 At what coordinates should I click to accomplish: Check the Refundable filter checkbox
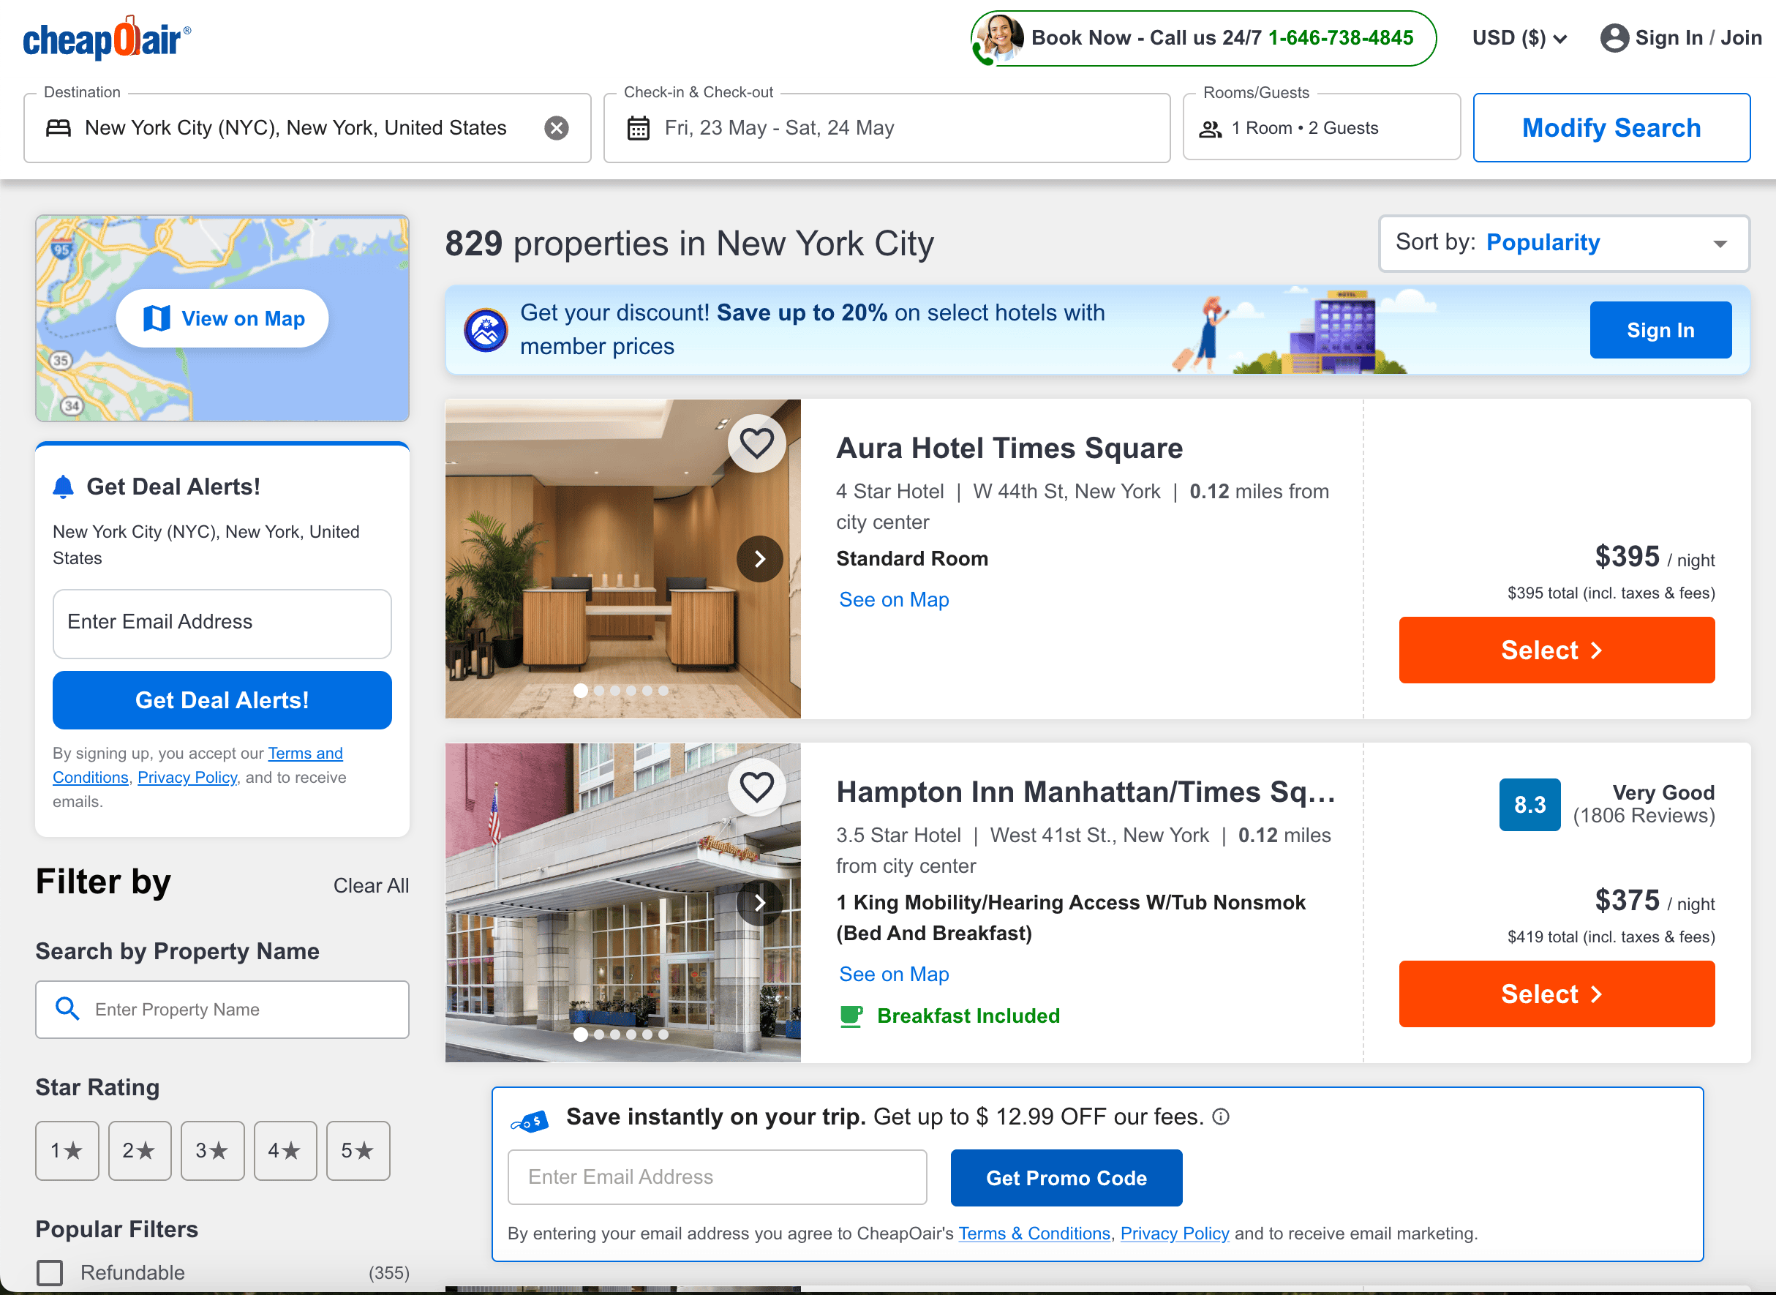(x=50, y=1272)
